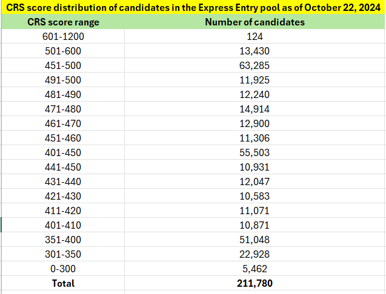
Task: Select the cell with value 55,503
Action: (255, 152)
